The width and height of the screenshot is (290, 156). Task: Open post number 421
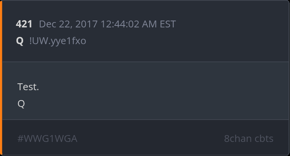tap(24, 24)
